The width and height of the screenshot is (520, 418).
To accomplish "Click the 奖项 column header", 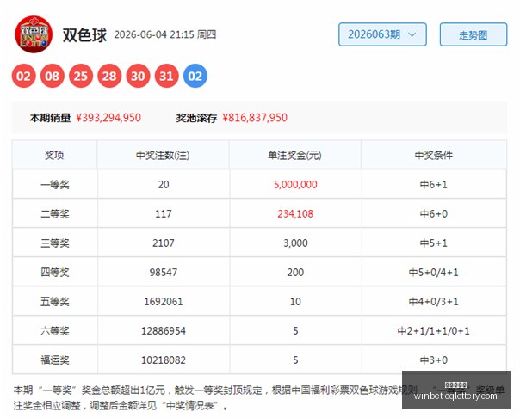I will [54, 155].
